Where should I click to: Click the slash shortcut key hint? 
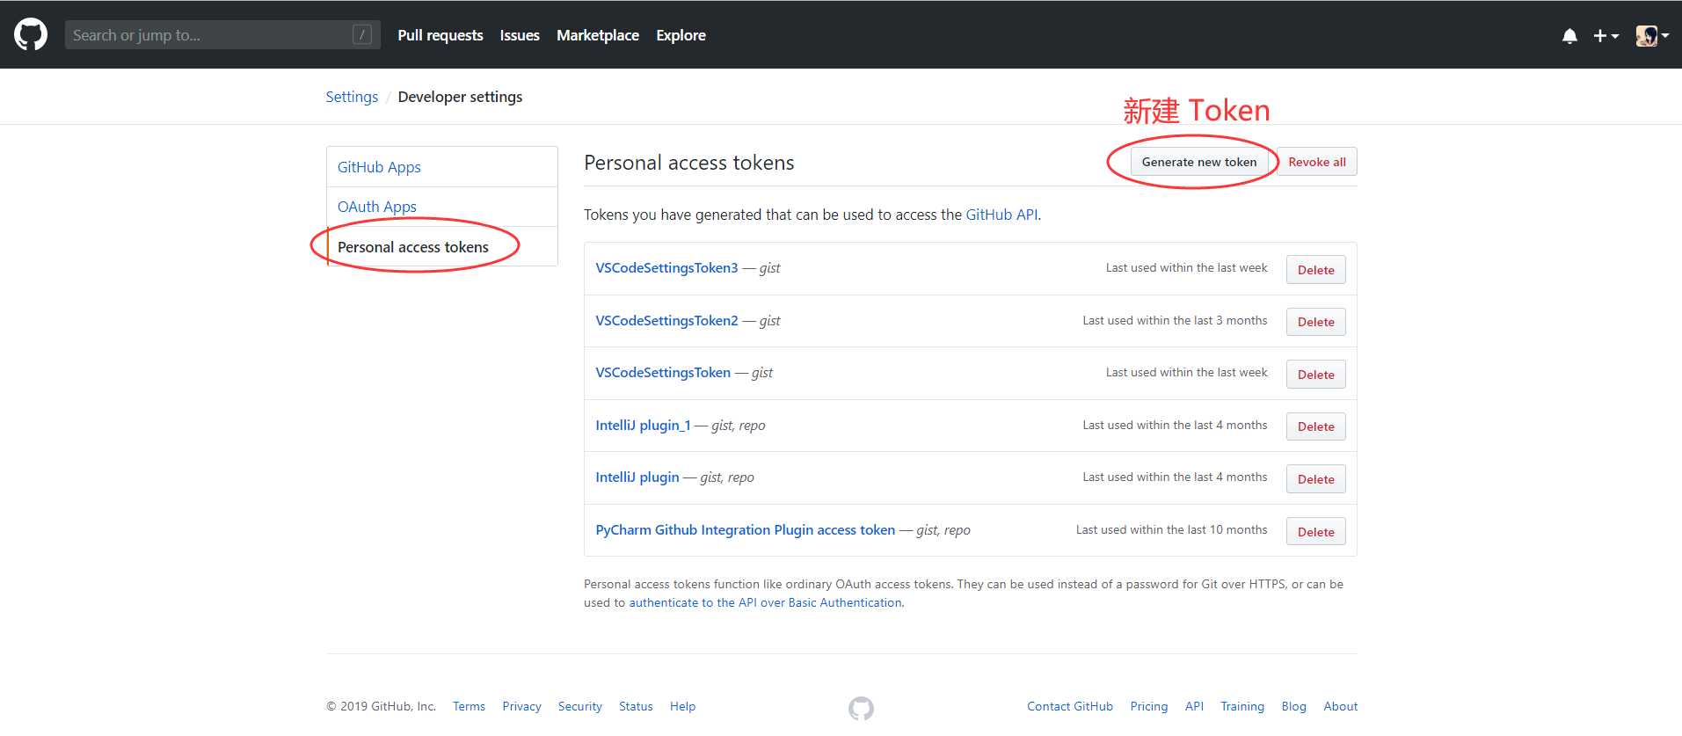tap(362, 35)
